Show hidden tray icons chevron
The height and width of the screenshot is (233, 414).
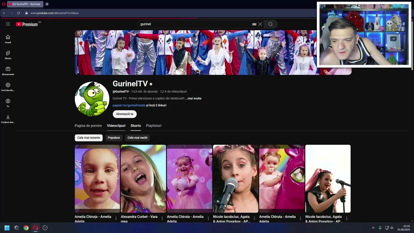[373, 228]
